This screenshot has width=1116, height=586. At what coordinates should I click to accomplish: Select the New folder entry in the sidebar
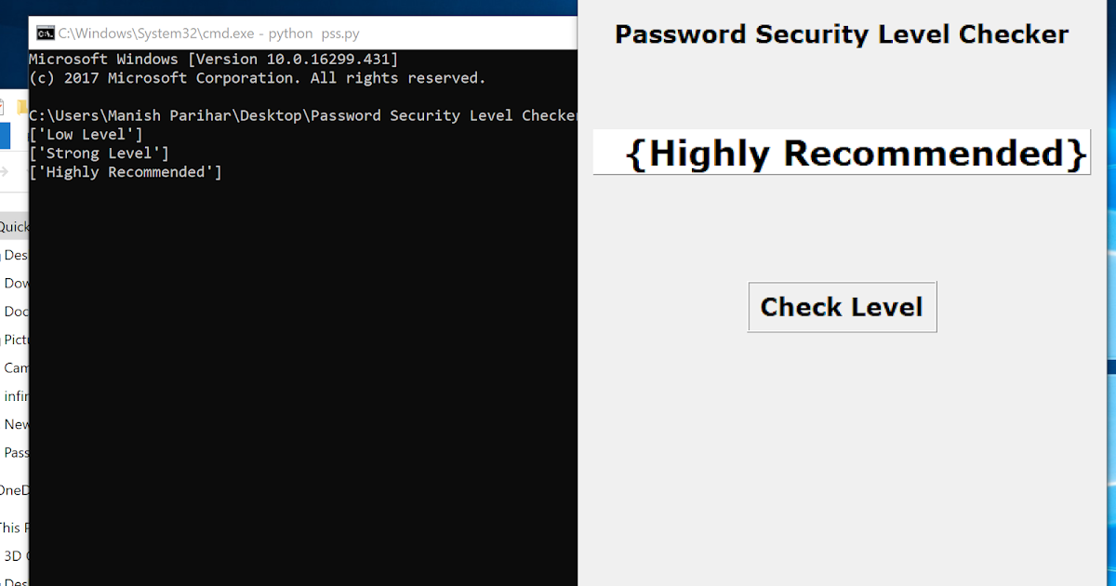pos(13,424)
